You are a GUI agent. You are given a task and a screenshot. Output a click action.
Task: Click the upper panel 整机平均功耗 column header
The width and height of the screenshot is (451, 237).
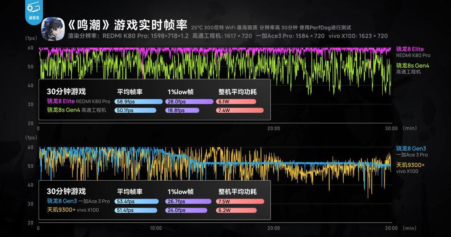(x=237, y=92)
